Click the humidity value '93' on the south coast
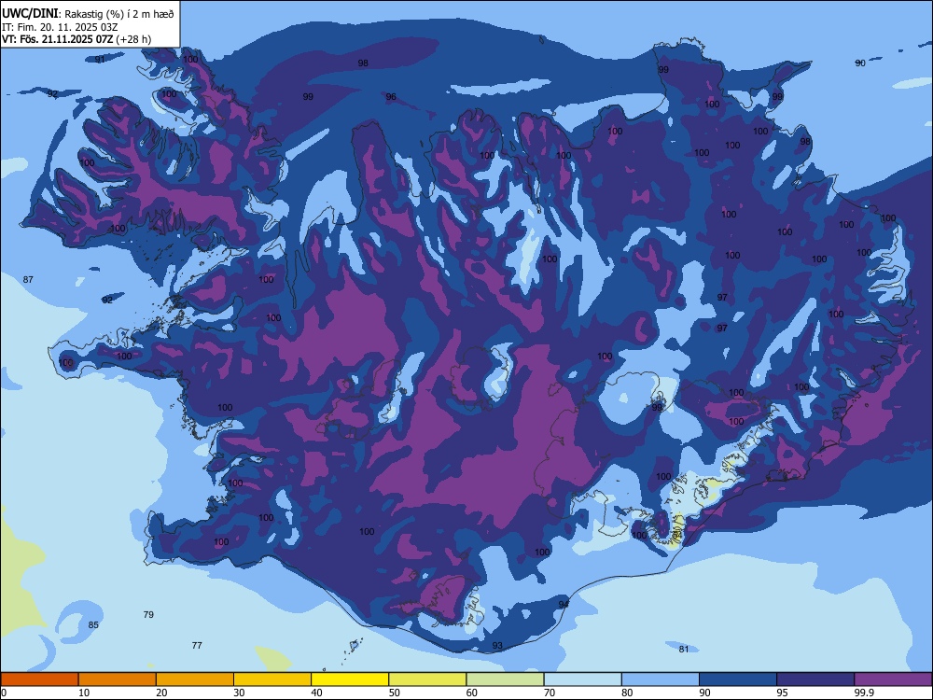This screenshot has width=933, height=700. [497, 645]
